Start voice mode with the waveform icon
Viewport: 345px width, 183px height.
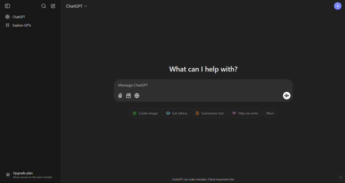[x=286, y=96]
